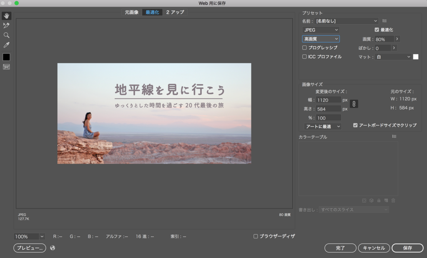
Task: Switch to the 2 アップ tab
Action: [175, 12]
